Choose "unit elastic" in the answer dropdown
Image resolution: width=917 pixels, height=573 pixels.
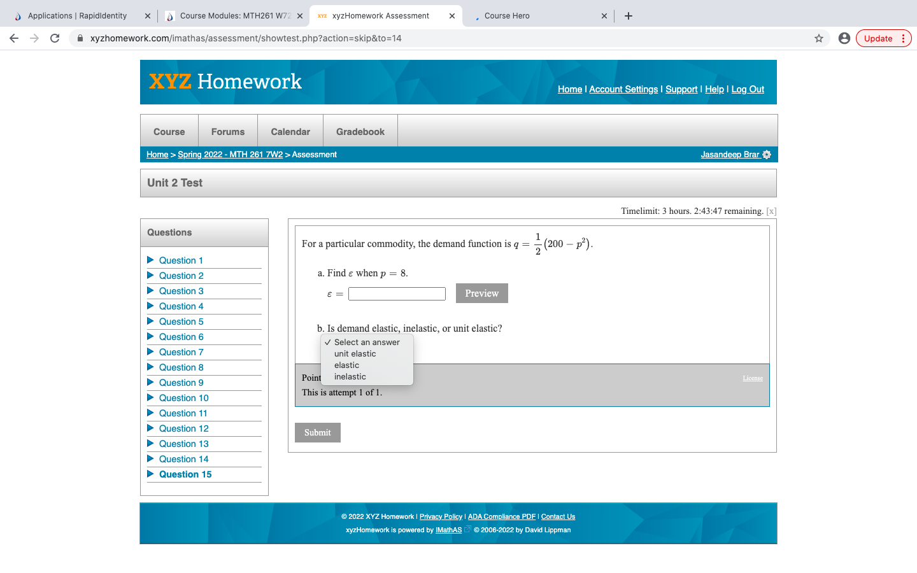point(354,353)
